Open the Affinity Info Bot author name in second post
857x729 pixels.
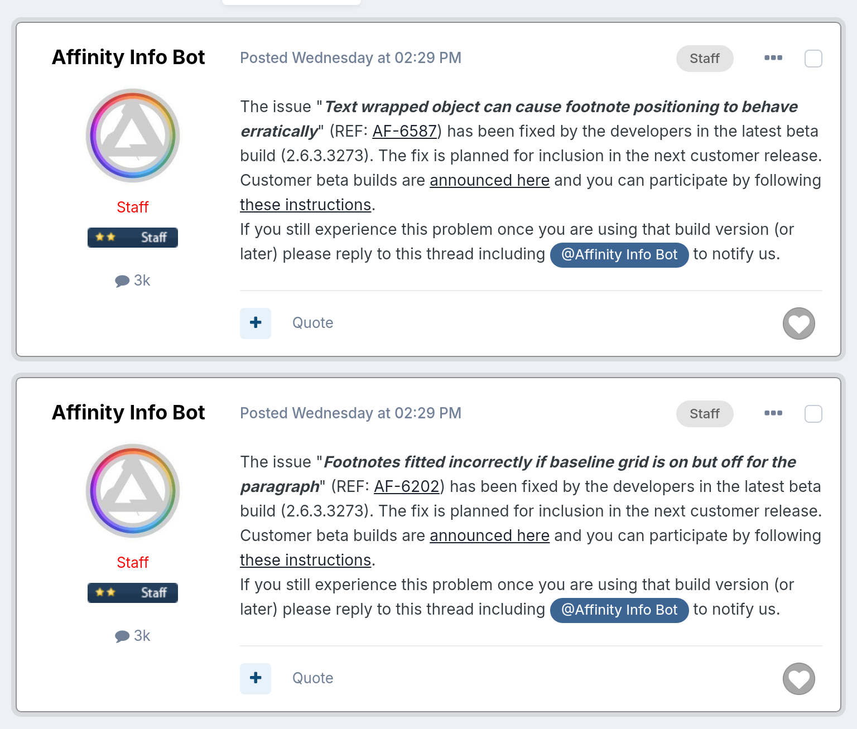point(128,413)
